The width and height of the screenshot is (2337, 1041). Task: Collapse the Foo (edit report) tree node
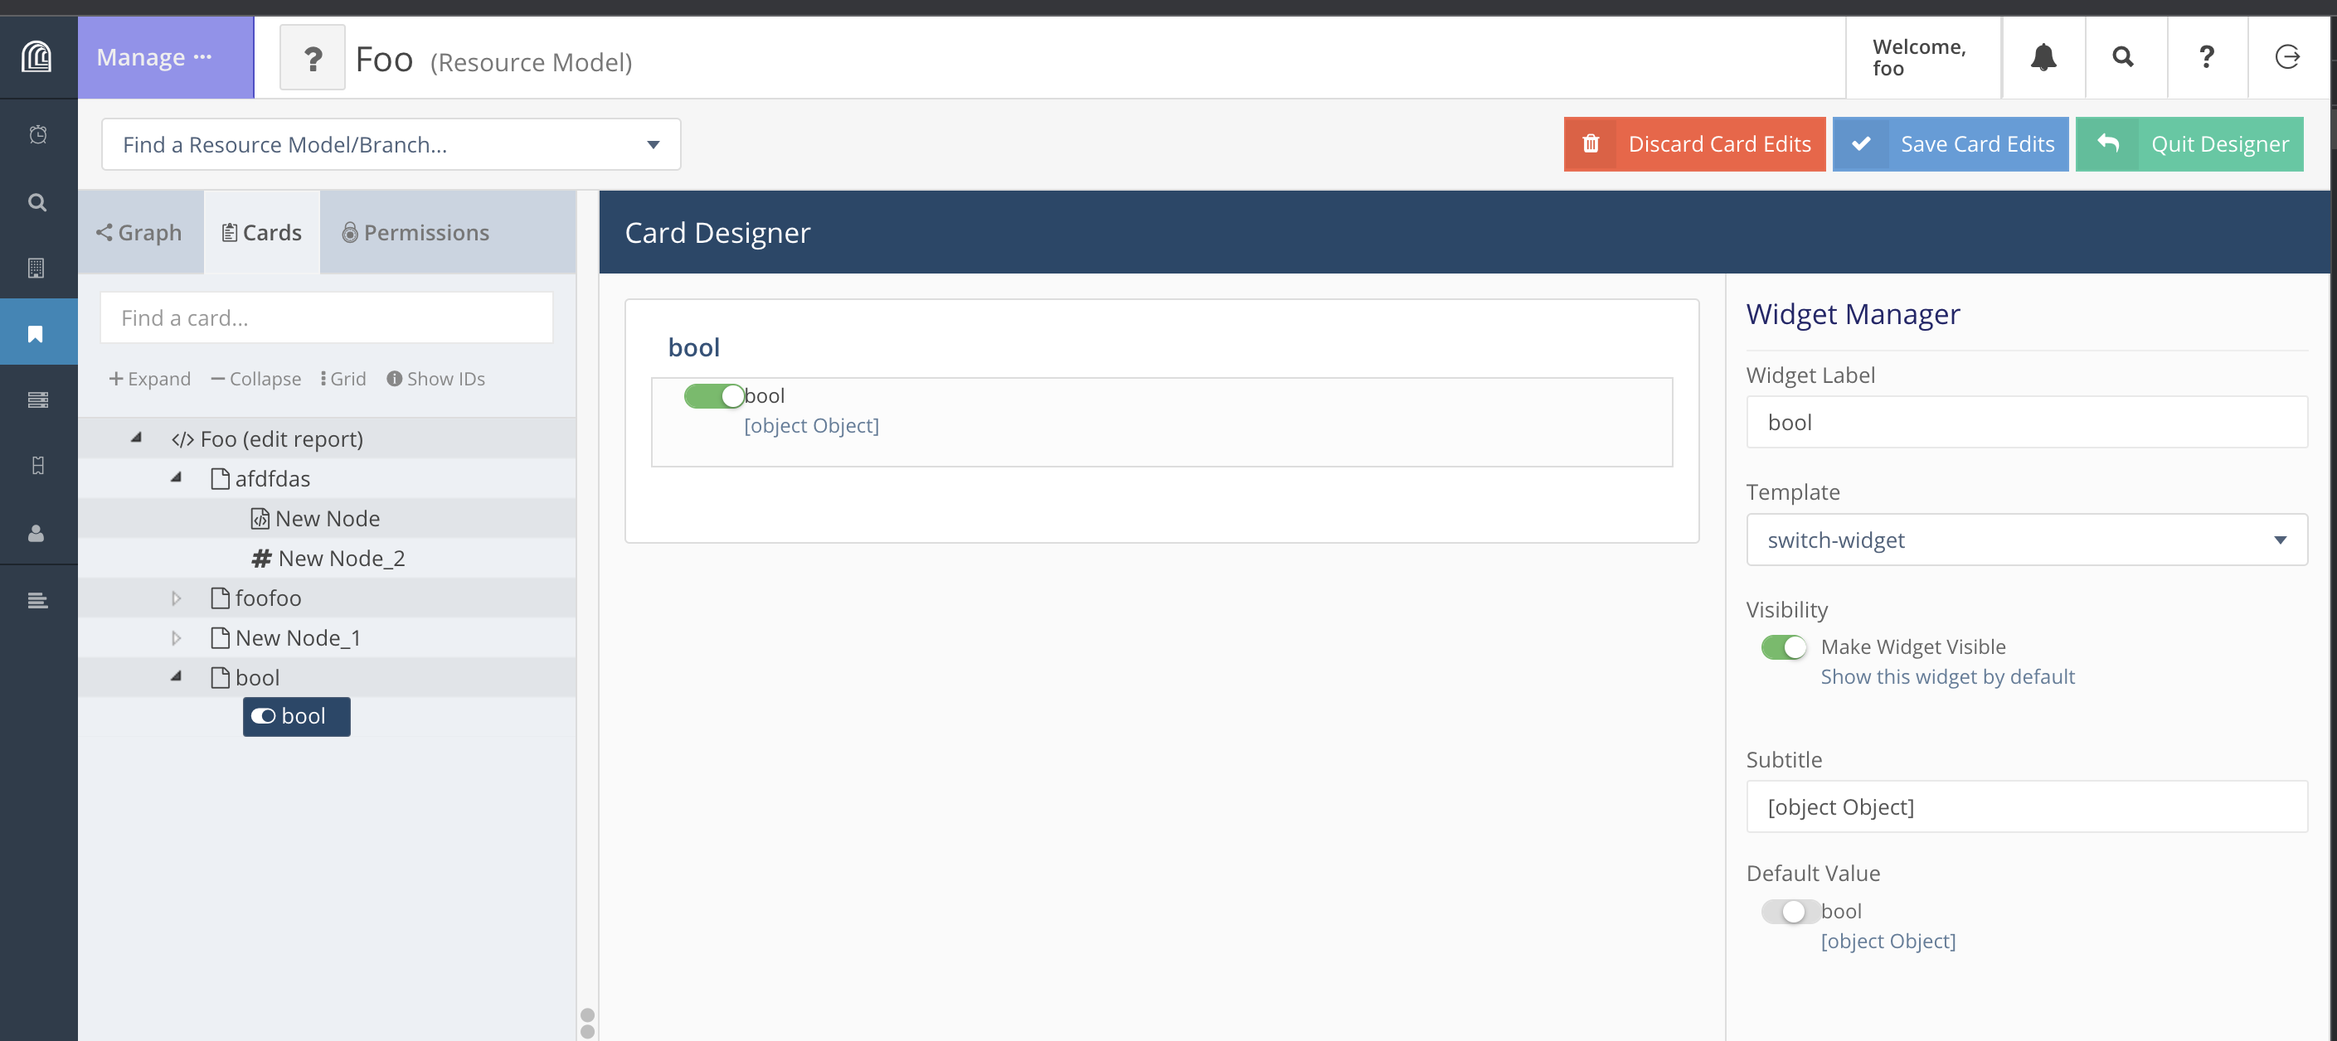(135, 438)
